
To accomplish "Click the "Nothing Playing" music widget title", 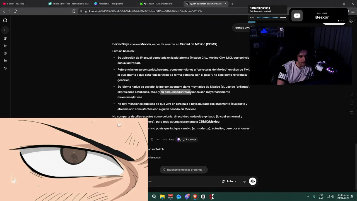I will pos(260,8).
